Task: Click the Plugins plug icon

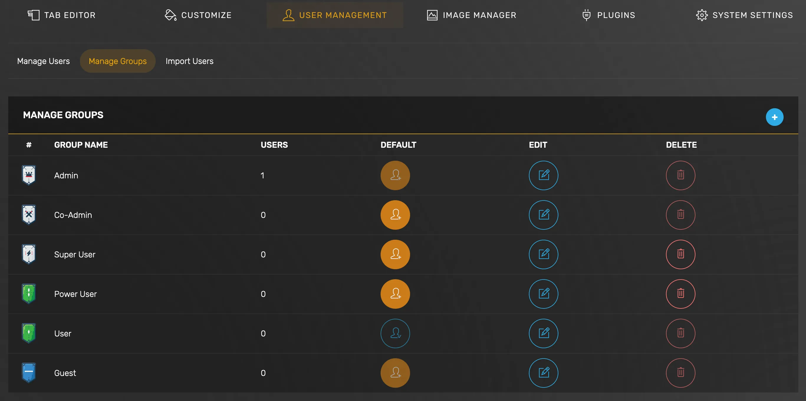Action: tap(586, 15)
